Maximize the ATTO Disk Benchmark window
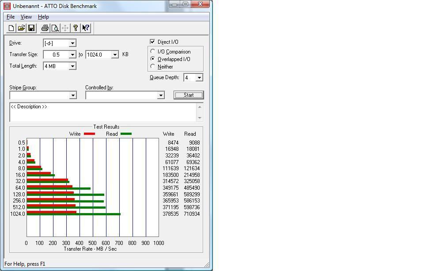424x271 pixels. [x=185, y=4]
